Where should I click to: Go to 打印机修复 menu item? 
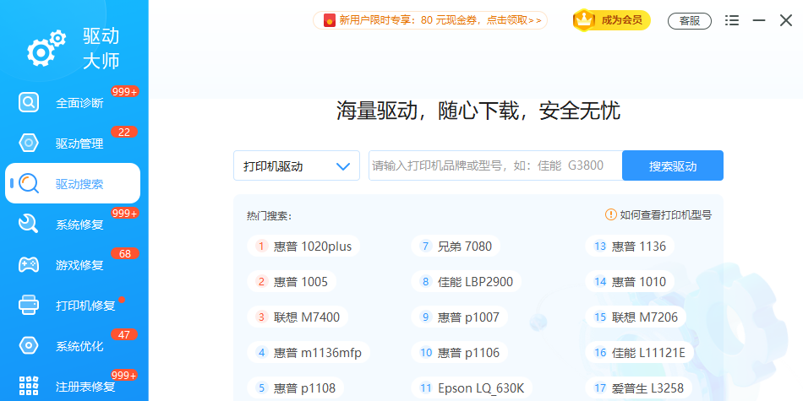tap(73, 306)
